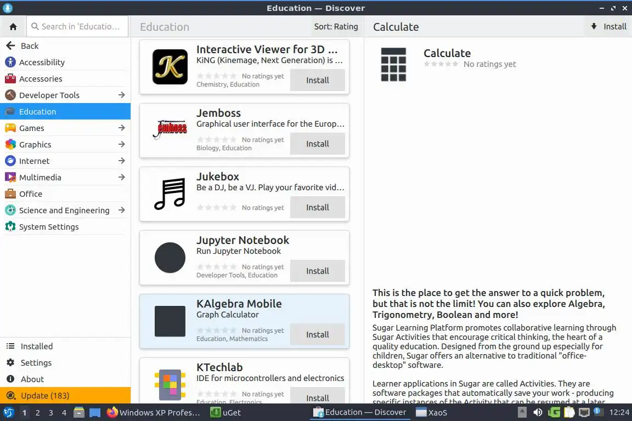
Task: Open the Accessibility category
Action: [65, 62]
